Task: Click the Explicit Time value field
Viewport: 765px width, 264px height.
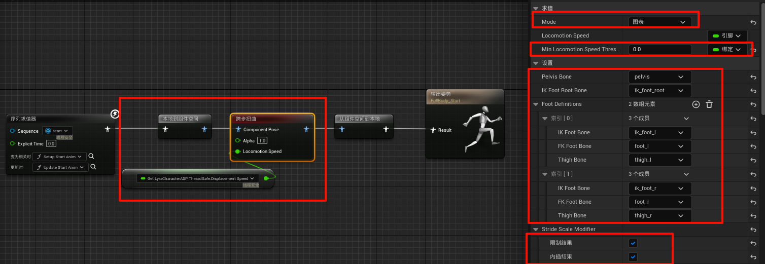Action: tap(51, 143)
